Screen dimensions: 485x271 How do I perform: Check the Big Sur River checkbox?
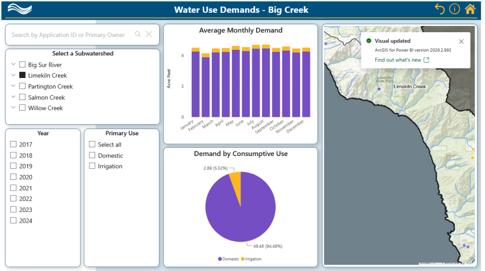22,65
